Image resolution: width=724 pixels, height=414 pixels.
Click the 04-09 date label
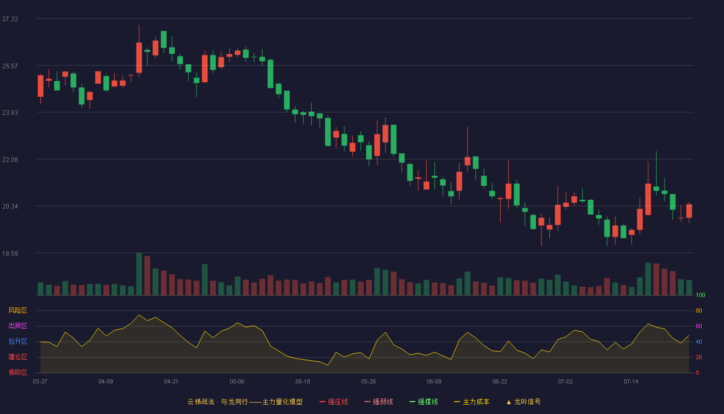[x=105, y=381]
